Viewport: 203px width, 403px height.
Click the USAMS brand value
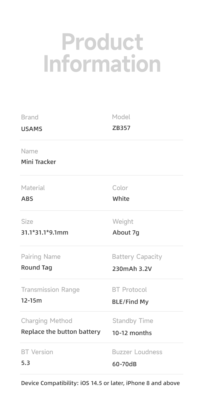click(x=32, y=129)
